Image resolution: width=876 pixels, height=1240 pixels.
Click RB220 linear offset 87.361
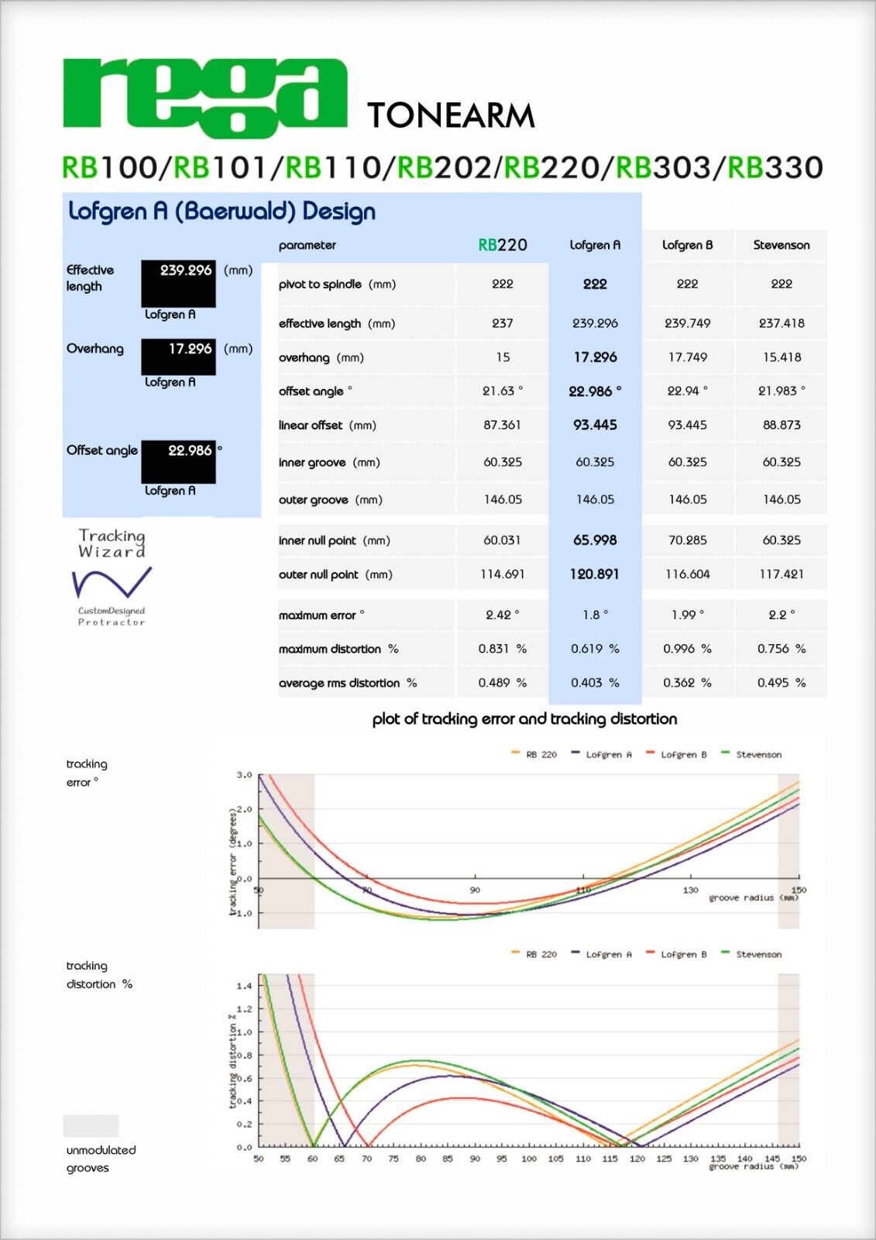pyautogui.click(x=503, y=425)
